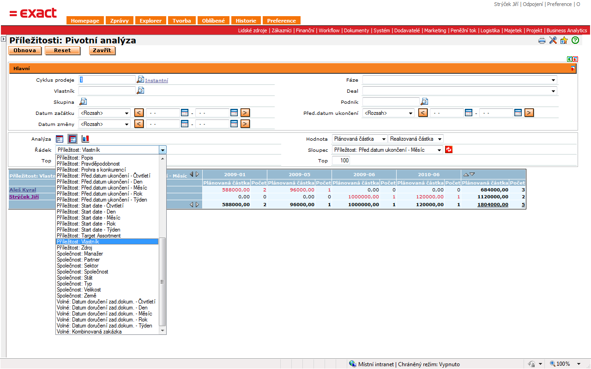Click next period button for Před.datum ukončení
591x369 pixels.
(x=529, y=113)
